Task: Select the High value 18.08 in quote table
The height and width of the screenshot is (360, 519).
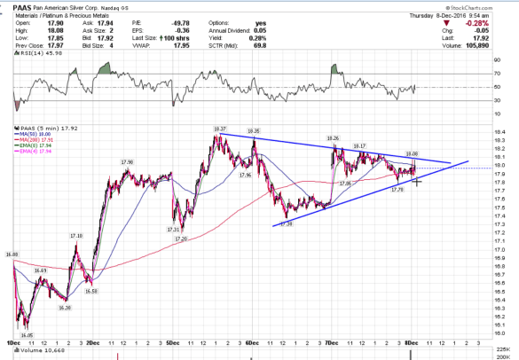Action: pyautogui.click(x=56, y=30)
